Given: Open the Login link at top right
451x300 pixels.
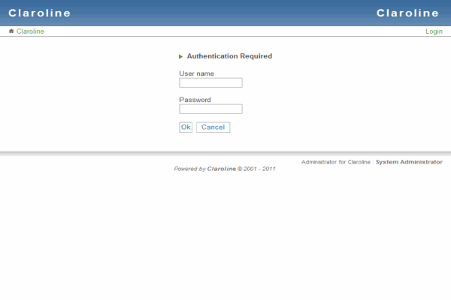Looking at the screenshot, I should 434,31.
